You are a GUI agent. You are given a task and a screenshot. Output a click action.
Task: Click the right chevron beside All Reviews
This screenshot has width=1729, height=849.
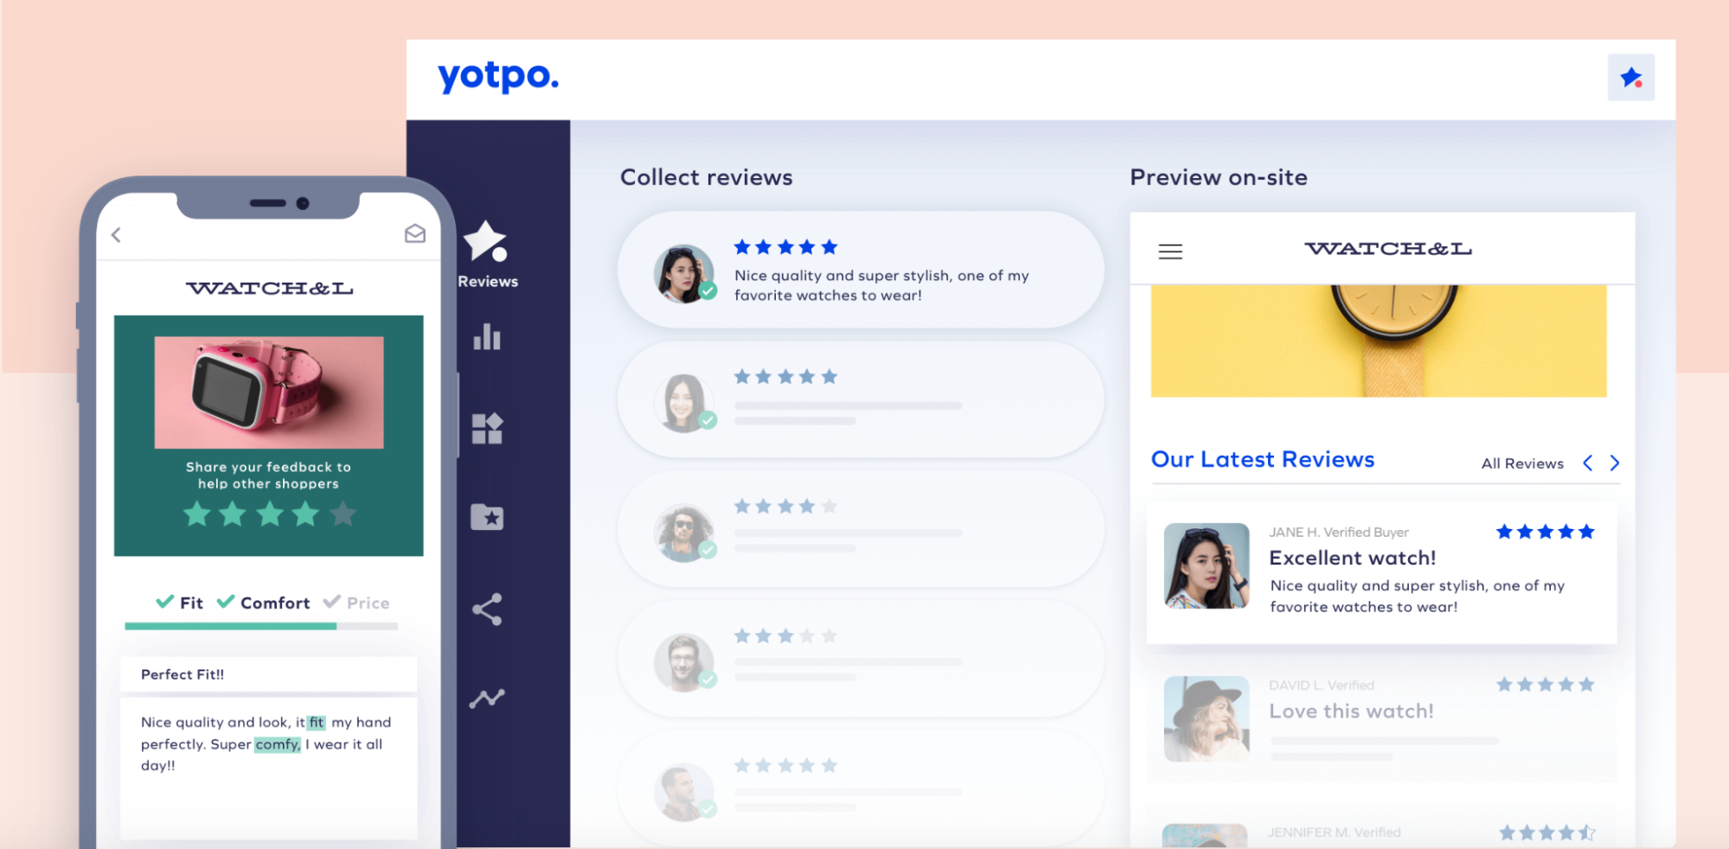pos(1614,463)
